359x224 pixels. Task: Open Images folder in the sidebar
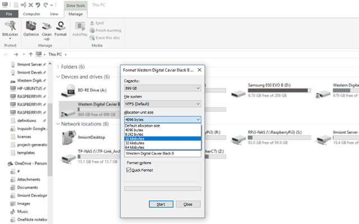click(x=20, y=203)
